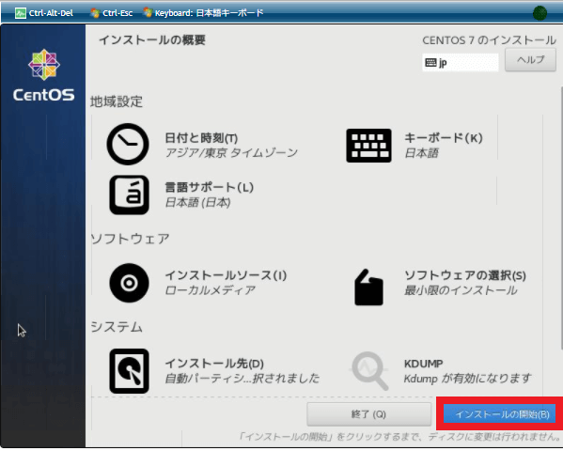The width and height of the screenshot is (563, 451).
Task: Click CENTOS 7 のインストール text
Action: pos(489,40)
